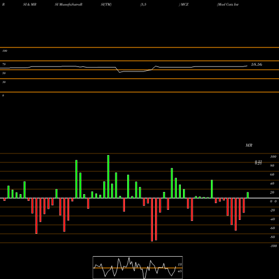Click the MR axis label -100

tap(273, 246)
